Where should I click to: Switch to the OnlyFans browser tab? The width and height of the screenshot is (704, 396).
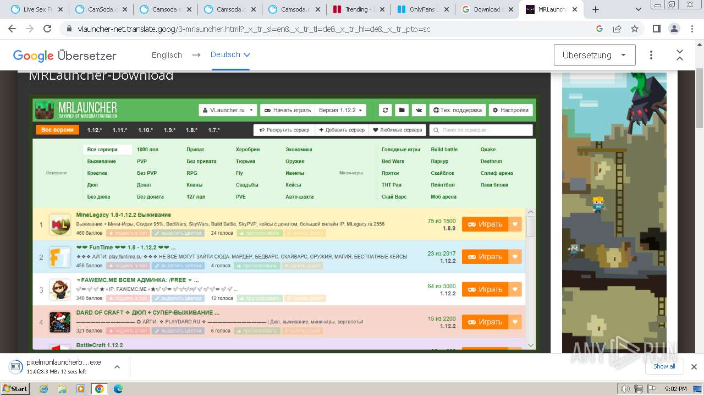(422, 9)
